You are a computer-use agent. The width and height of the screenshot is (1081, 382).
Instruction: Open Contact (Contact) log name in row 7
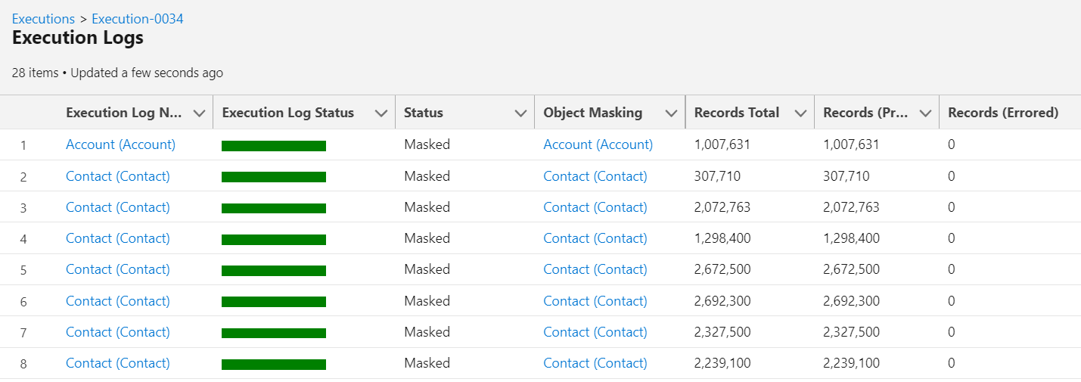[118, 332]
